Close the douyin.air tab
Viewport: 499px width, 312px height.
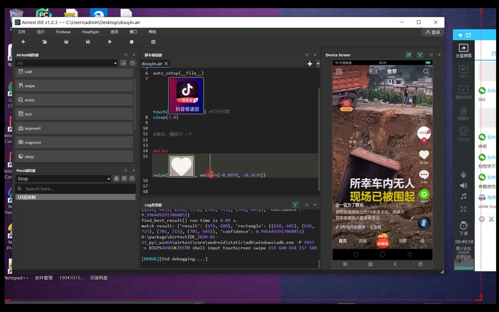[166, 64]
